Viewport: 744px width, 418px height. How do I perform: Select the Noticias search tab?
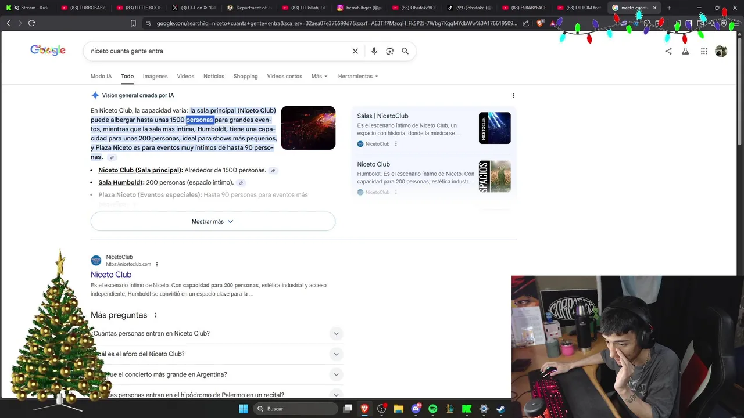[x=214, y=77]
